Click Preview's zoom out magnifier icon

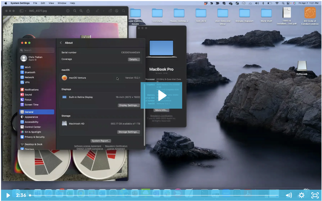pos(75,11)
